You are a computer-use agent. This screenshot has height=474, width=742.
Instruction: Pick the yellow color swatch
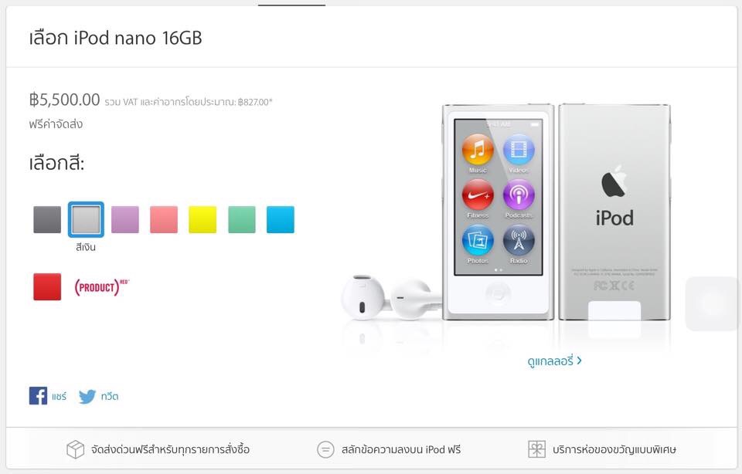[203, 219]
